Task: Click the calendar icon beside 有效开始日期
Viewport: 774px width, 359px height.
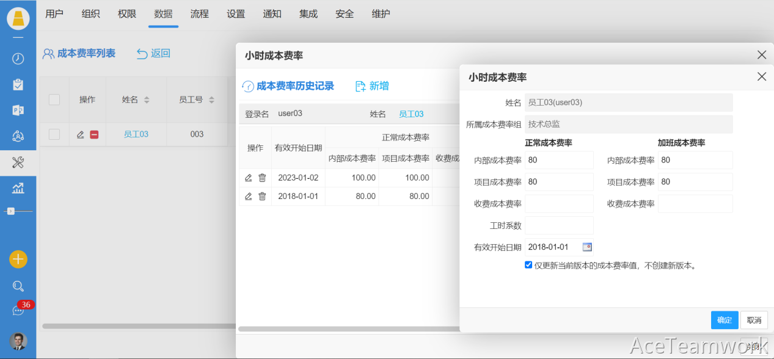Action: coord(587,247)
